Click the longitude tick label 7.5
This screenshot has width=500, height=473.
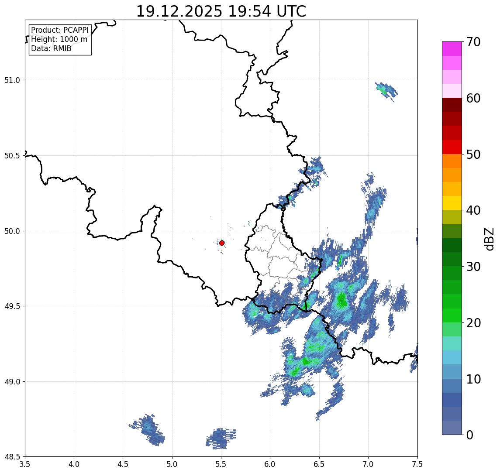pos(417,464)
